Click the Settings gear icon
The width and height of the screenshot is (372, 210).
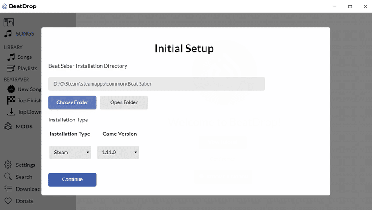point(8,165)
